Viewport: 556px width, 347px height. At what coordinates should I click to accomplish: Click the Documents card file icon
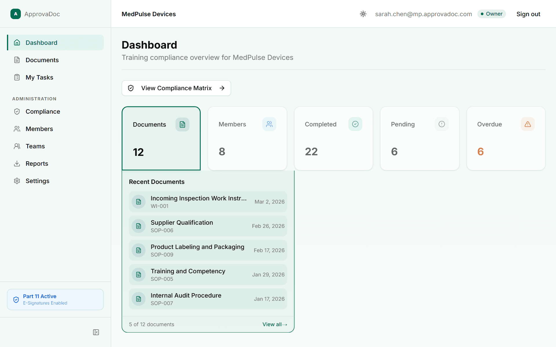tap(182, 124)
